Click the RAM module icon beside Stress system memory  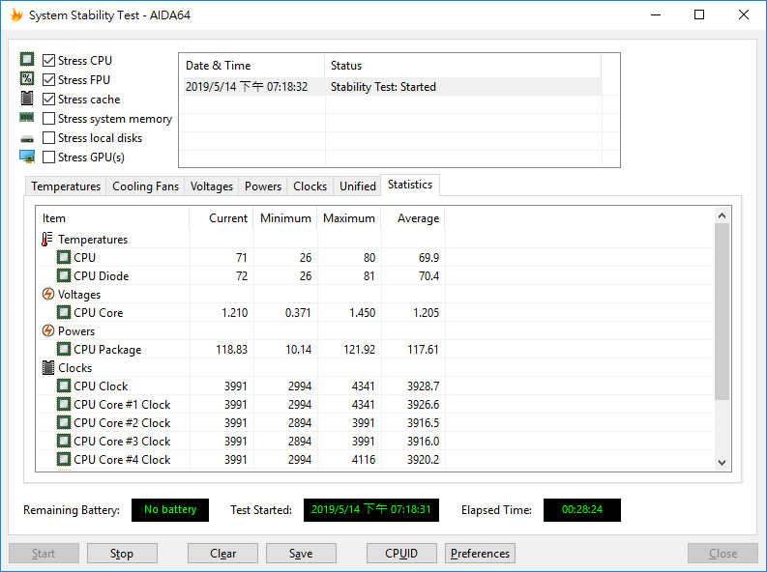point(27,117)
